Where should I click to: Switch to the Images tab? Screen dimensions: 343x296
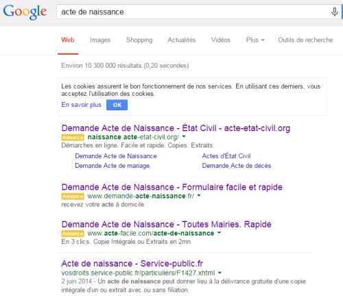100,40
